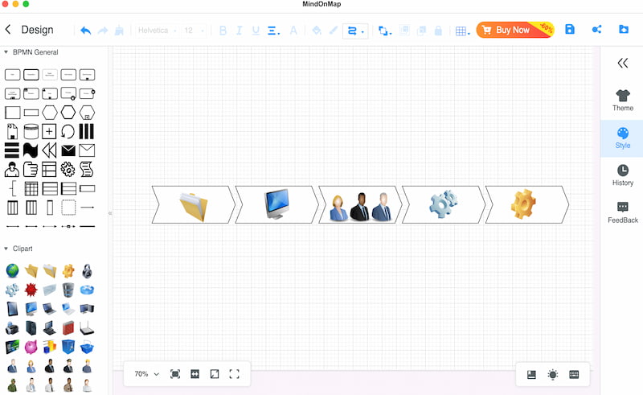The image size is (643, 395).
Task: Collapse the BPMN General section
Action: click(x=6, y=52)
